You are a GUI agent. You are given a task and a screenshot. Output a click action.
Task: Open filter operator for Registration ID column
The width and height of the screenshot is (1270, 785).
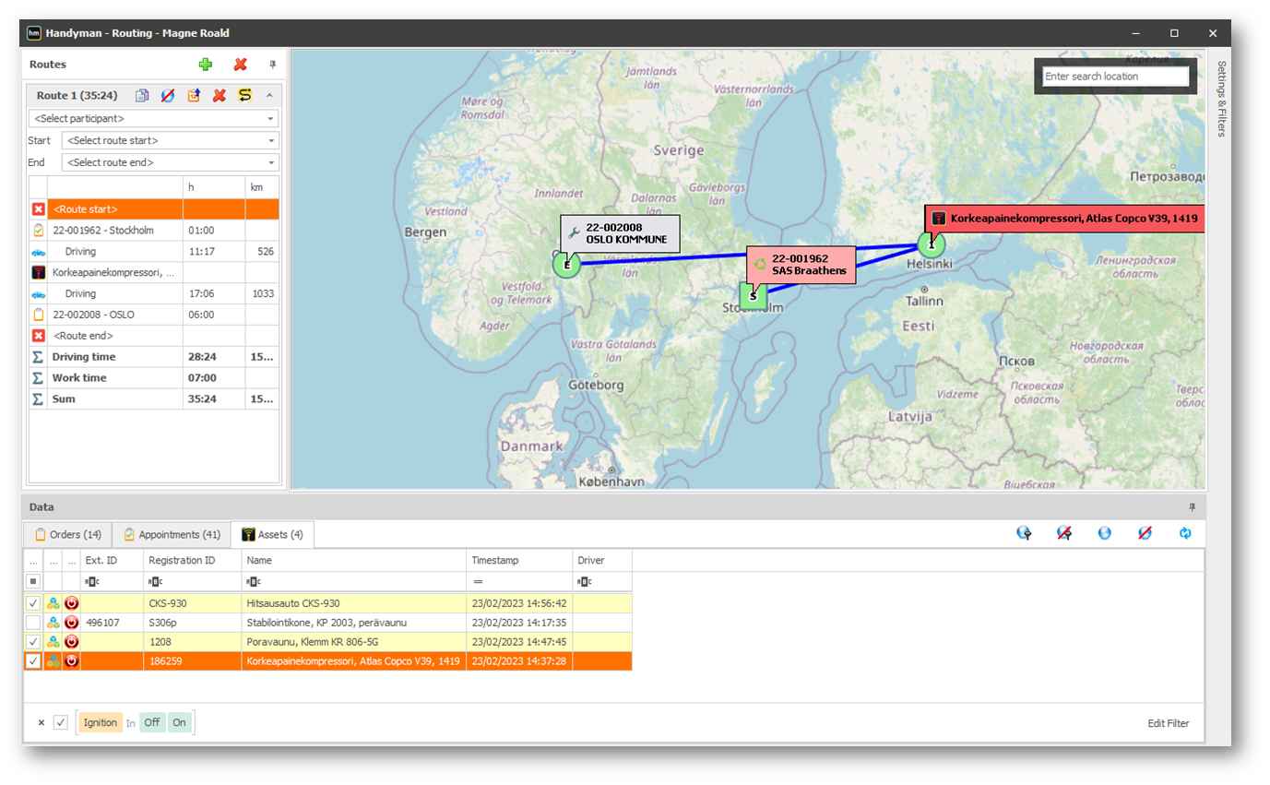[155, 581]
